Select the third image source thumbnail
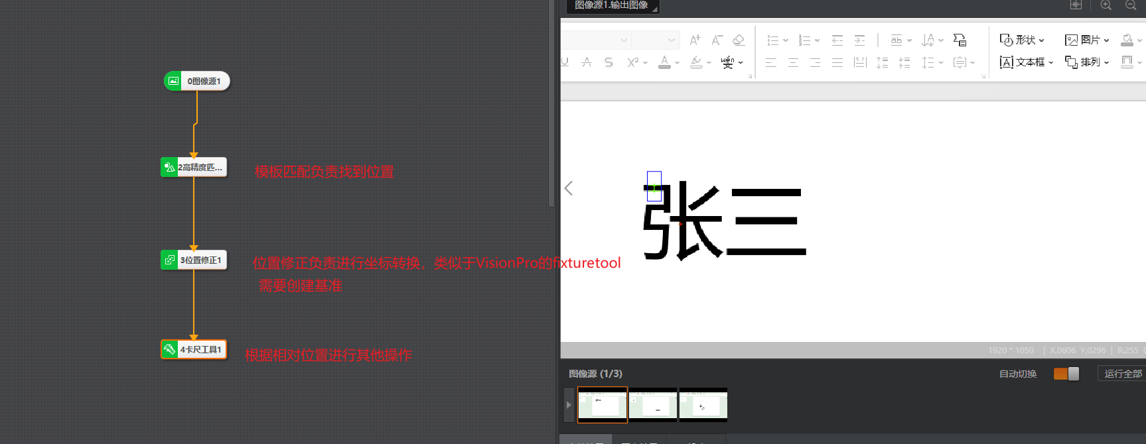Screen dimensions: 1146x444 tap(703, 405)
